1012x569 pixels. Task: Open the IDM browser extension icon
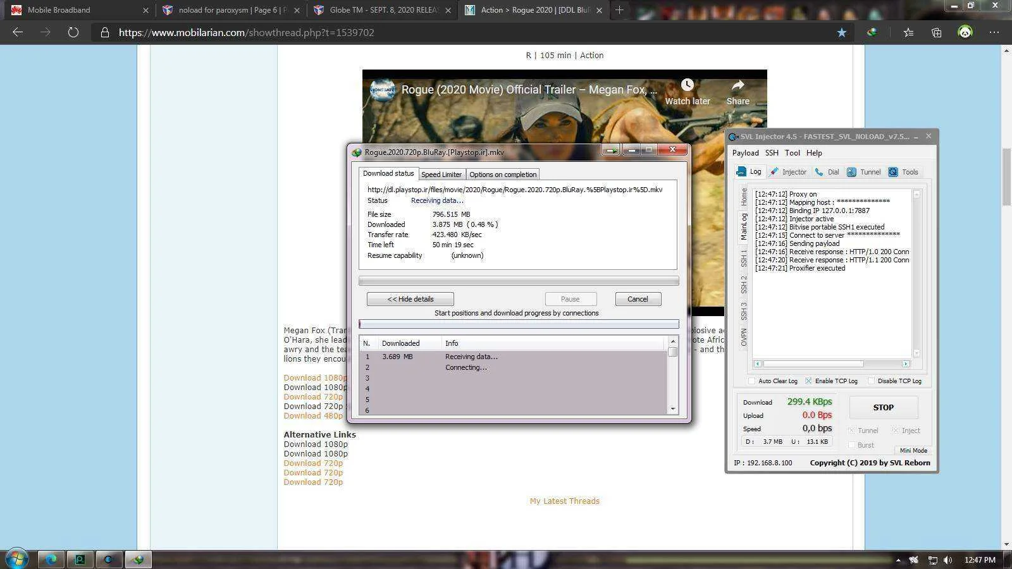pyautogui.click(x=872, y=32)
